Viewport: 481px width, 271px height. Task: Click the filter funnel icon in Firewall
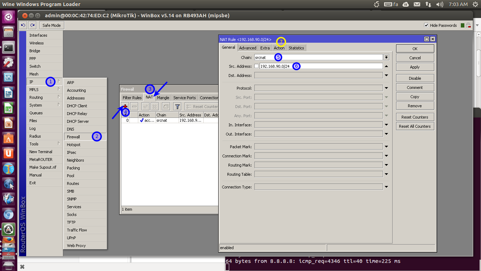(178, 107)
